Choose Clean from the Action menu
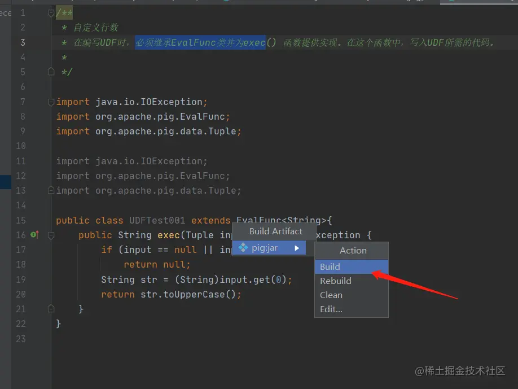 coord(352,295)
